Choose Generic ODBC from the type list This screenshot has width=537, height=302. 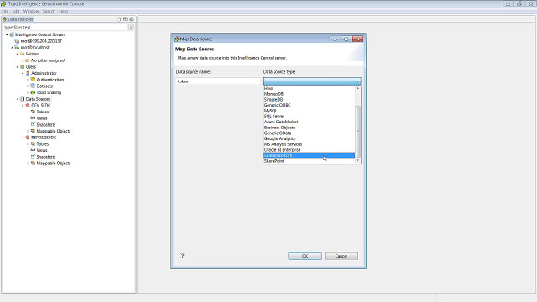click(x=309, y=105)
